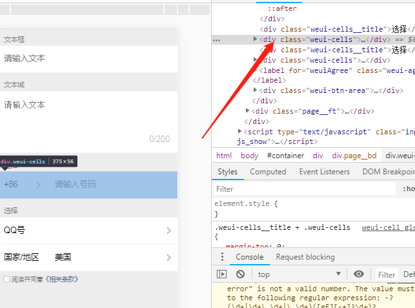
Task: Click the html breadcrumb item
Action: point(224,156)
